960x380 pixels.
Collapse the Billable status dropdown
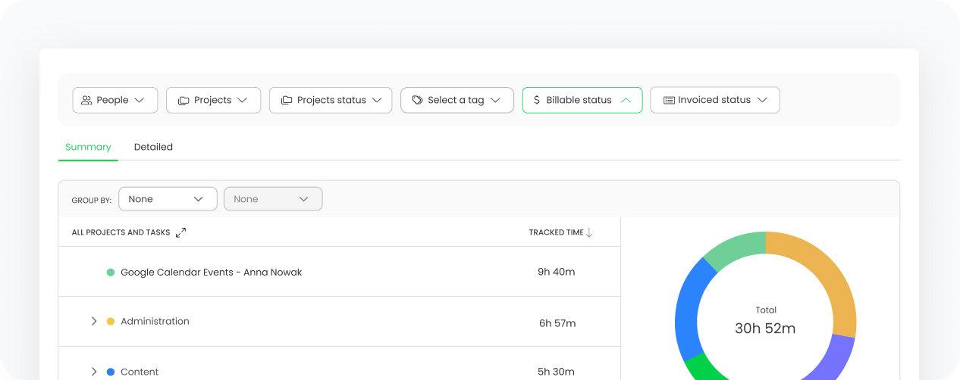(582, 100)
